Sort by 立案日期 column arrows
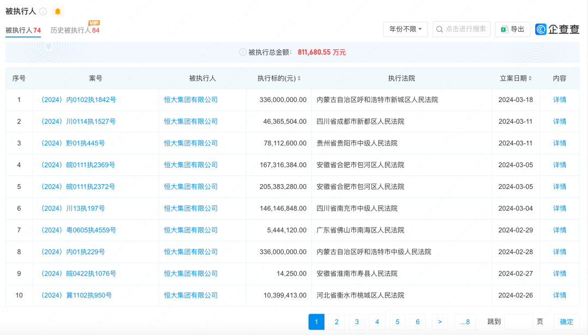The image size is (588, 335). [530, 78]
